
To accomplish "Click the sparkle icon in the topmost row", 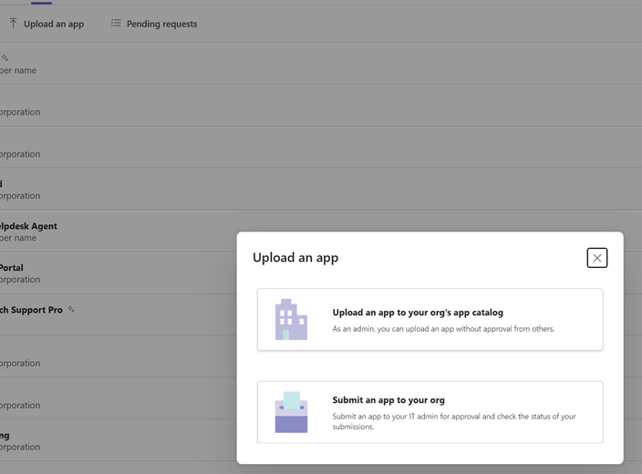I will point(5,57).
